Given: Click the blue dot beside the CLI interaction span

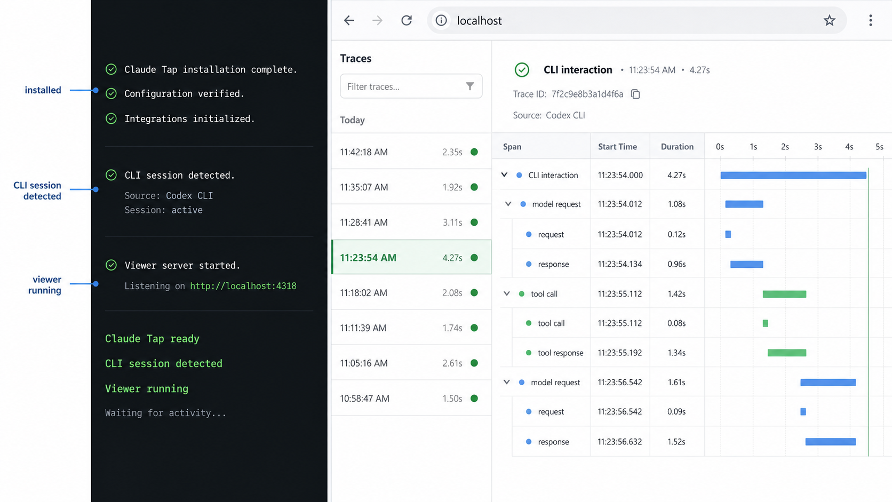Looking at the screenshot, I should (519, 175).
